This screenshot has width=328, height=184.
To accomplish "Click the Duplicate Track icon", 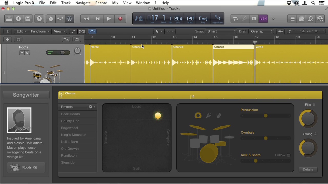I will coord(18,39).
